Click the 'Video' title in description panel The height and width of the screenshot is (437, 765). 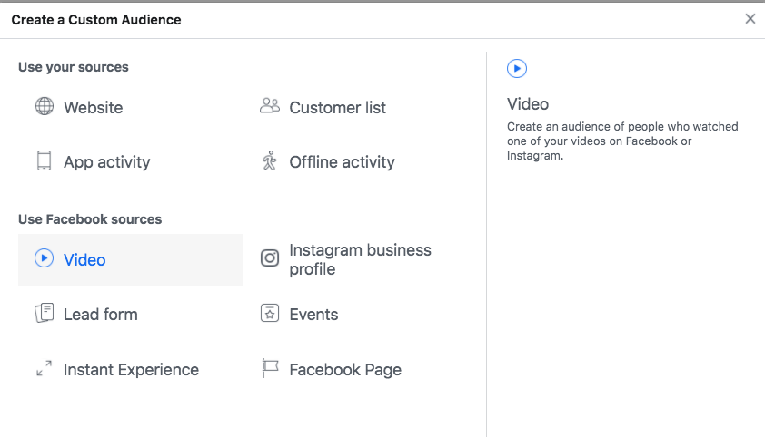coord(528,104)
